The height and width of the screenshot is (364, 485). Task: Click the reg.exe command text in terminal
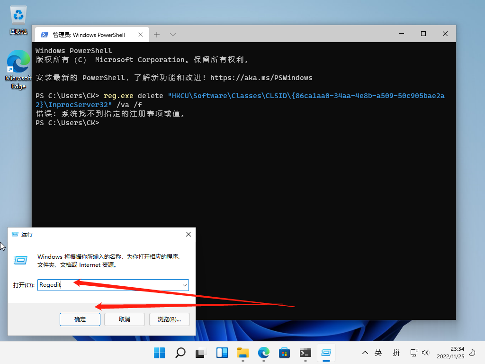118,96
